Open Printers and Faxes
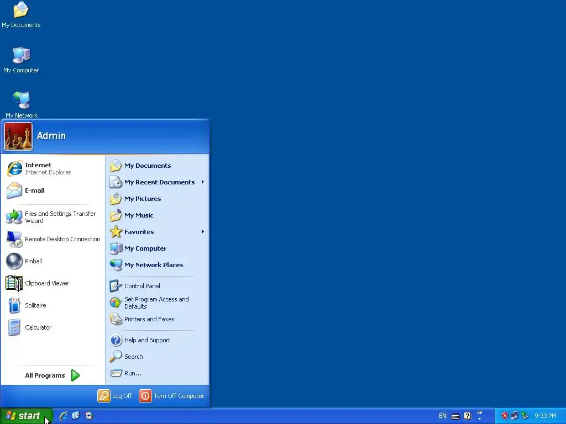Image resolution: width=566 pixels, height=424 pixels. coord(158,319)
